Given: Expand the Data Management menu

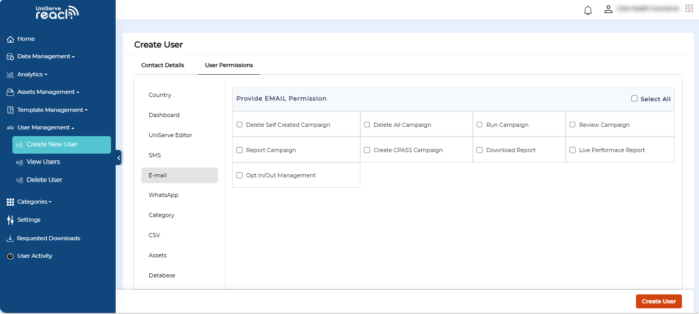Looking at the screenshot, I should [45, 57].
